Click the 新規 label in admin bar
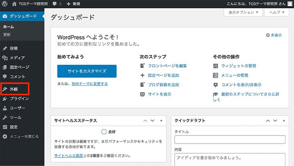 pyautogui.click(x=76, y=4)
